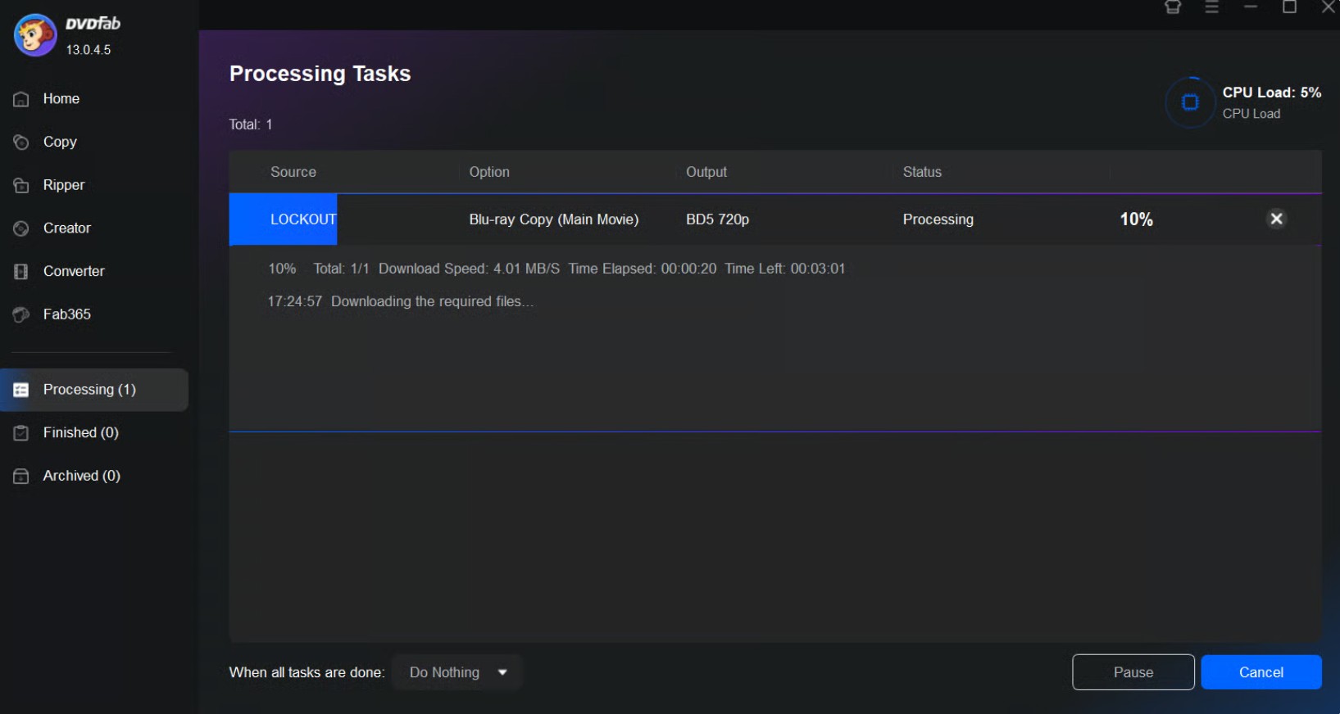1340x714 pixels.
Task: Click the DVDFab mascot logo
Action: tap(35, 35)
